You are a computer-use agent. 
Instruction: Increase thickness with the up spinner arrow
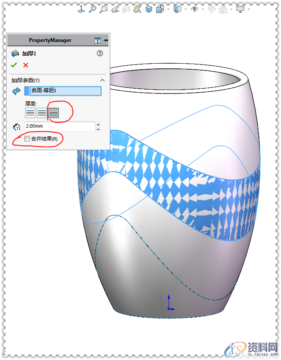point(99,124)
